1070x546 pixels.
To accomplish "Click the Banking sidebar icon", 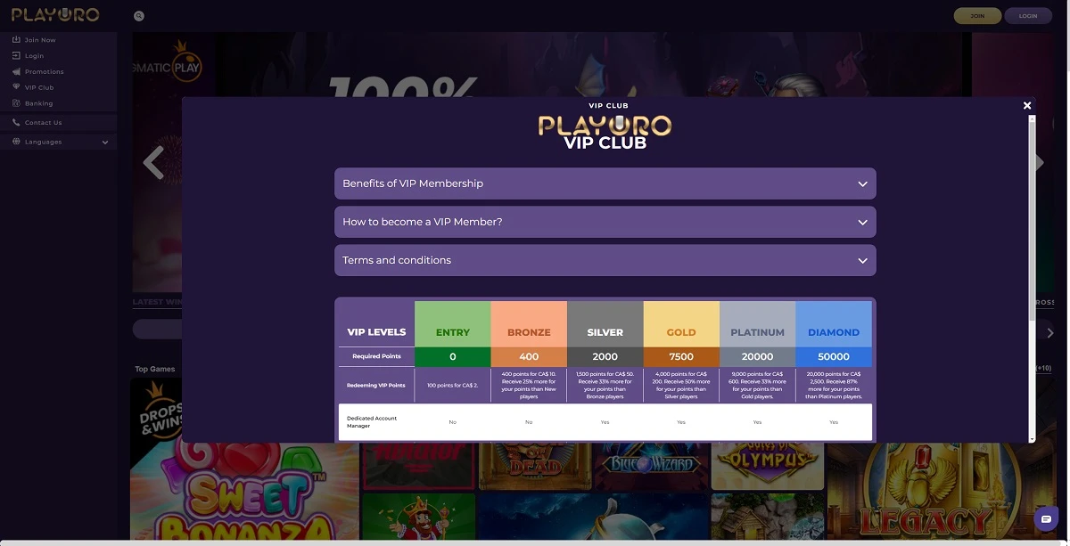I will [x=16, y=103].
